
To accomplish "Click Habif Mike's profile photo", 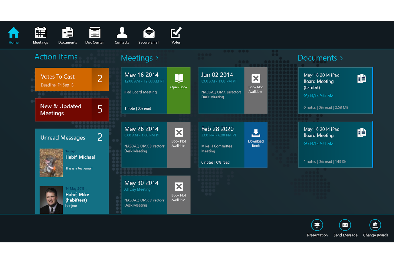I will (x=51, y=200).
